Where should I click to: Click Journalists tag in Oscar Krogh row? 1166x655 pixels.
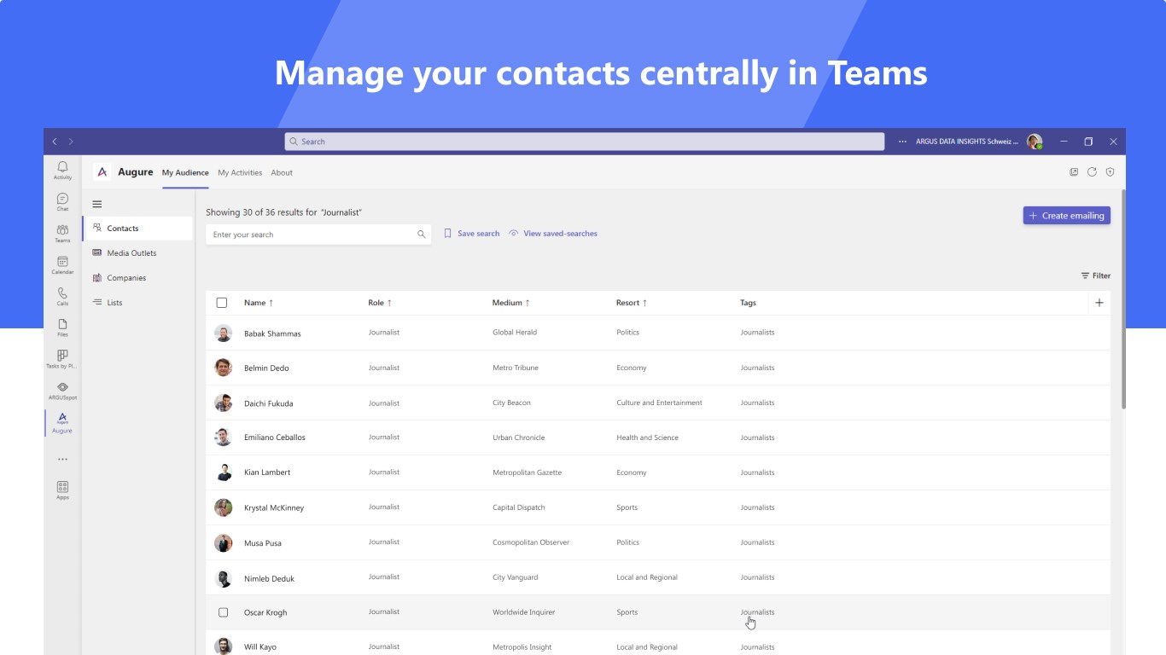[757, 612]
